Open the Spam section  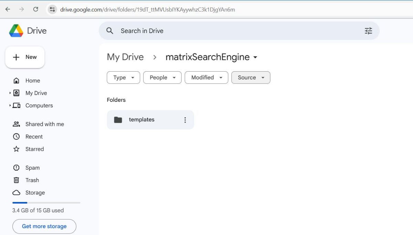[32, 168]
